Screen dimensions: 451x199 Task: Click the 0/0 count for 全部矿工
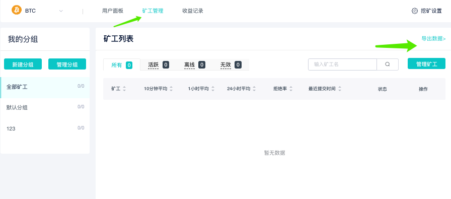(81, 86)
